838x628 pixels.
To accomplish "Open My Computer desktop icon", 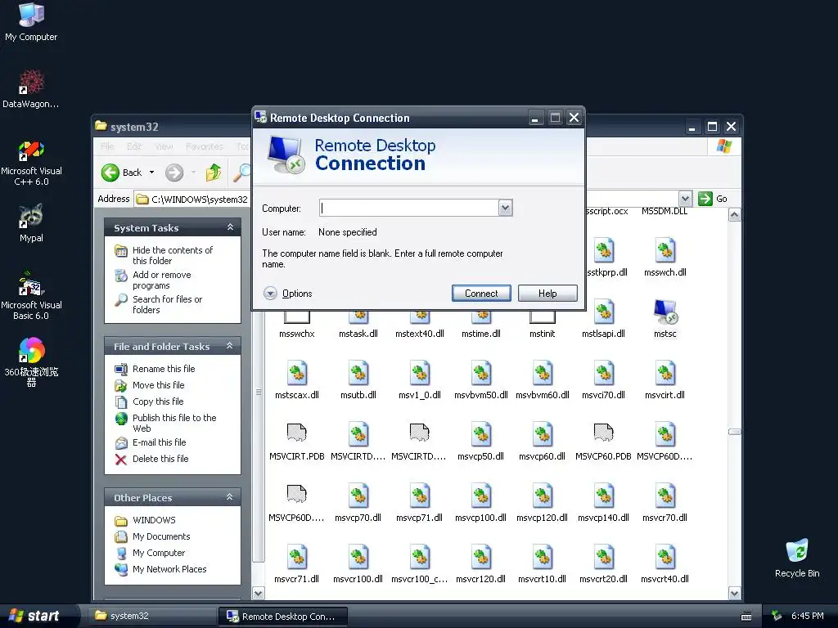I will point(31,21).
